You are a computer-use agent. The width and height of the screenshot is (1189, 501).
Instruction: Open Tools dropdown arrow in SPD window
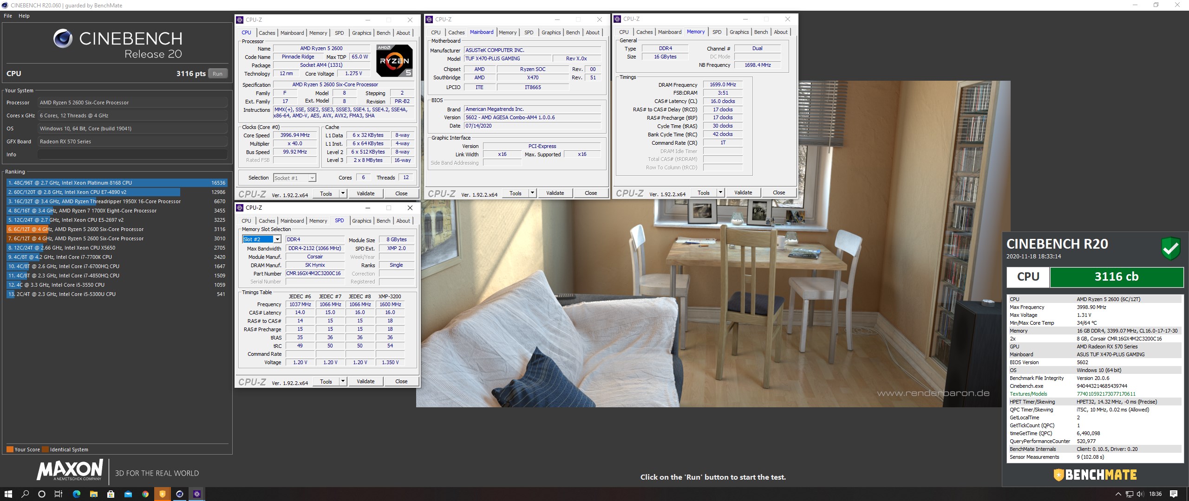tap(343, 381)
